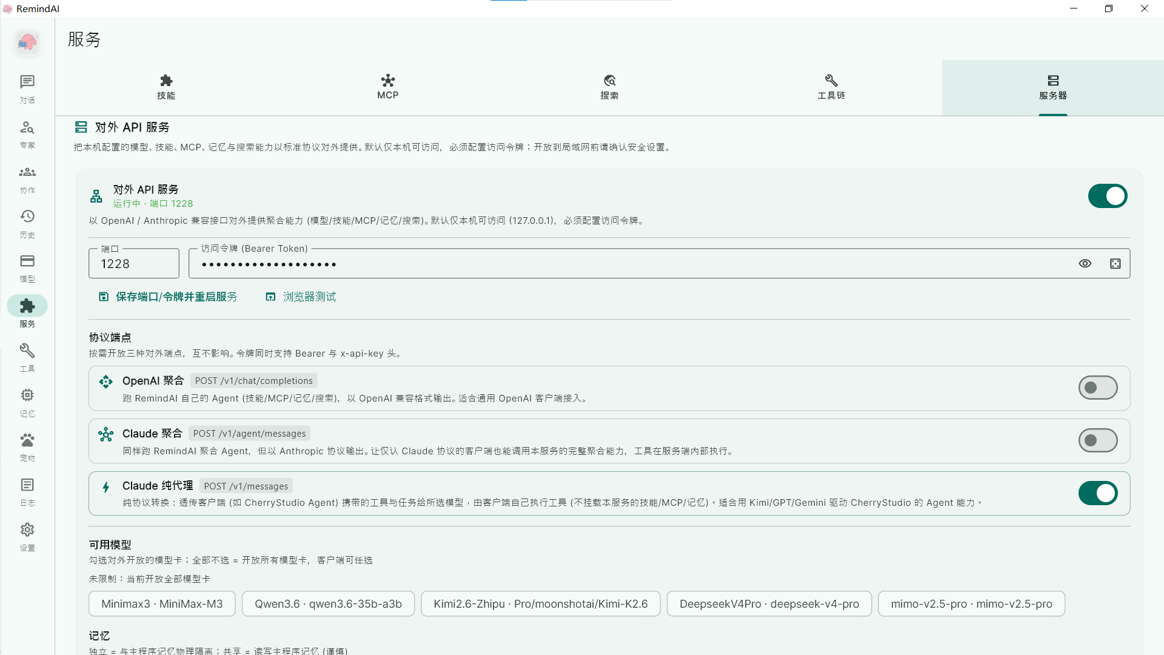Select the 服务器 tab

point(1053,87)
